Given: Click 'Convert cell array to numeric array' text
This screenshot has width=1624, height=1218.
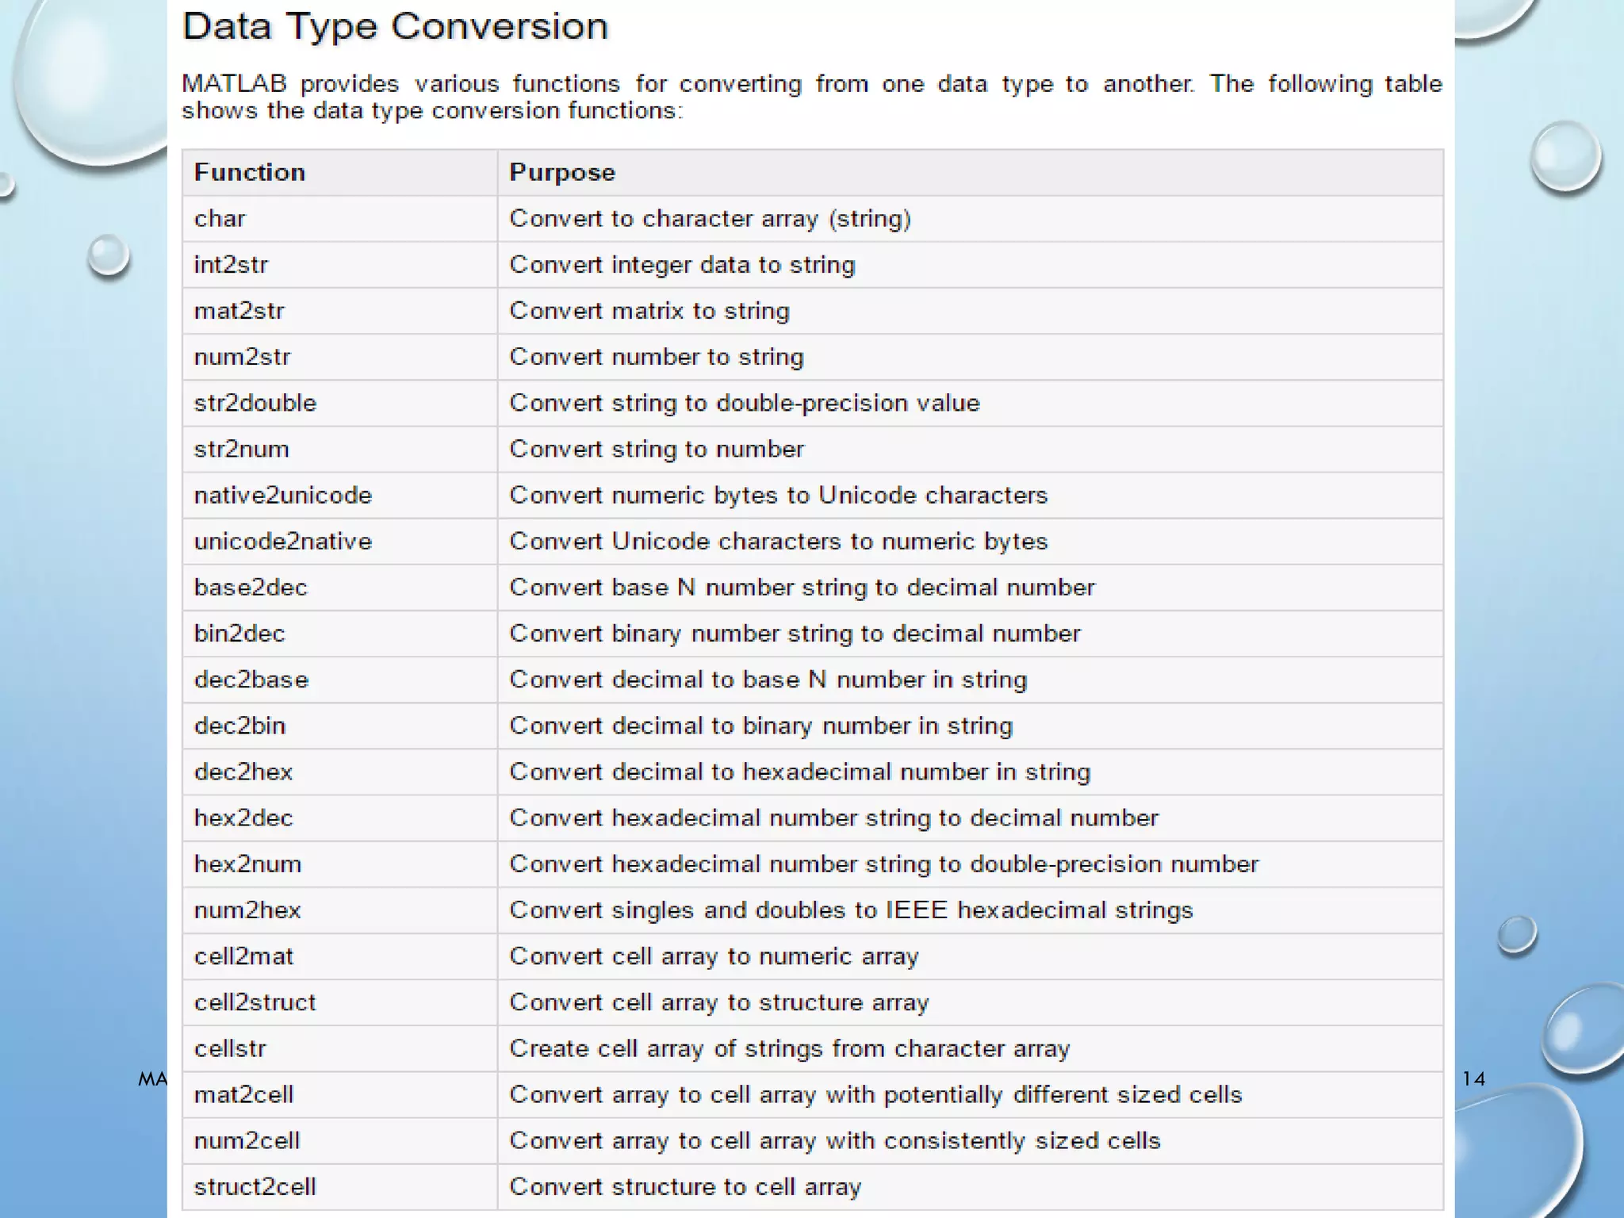Looking at the screenshot, I should 714,956.
